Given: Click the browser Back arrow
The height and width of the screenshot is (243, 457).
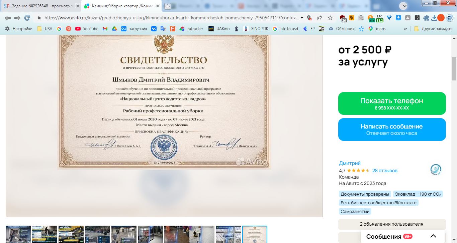Looking at the screenshot, I should click(7, 18).
